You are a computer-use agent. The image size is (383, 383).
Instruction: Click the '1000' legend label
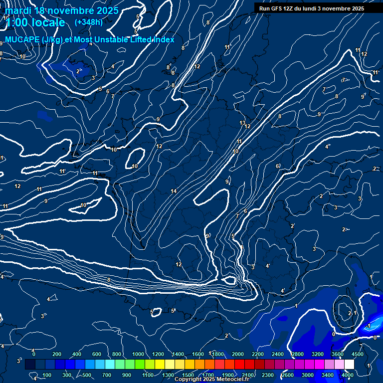[138, 354]
